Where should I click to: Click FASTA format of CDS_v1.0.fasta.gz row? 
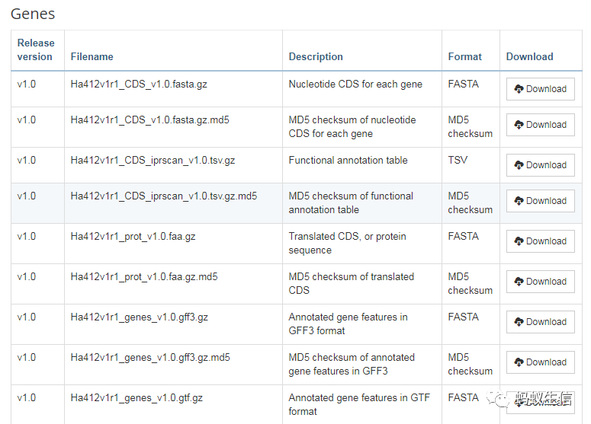pyautogui.click(x=463, y=84)
